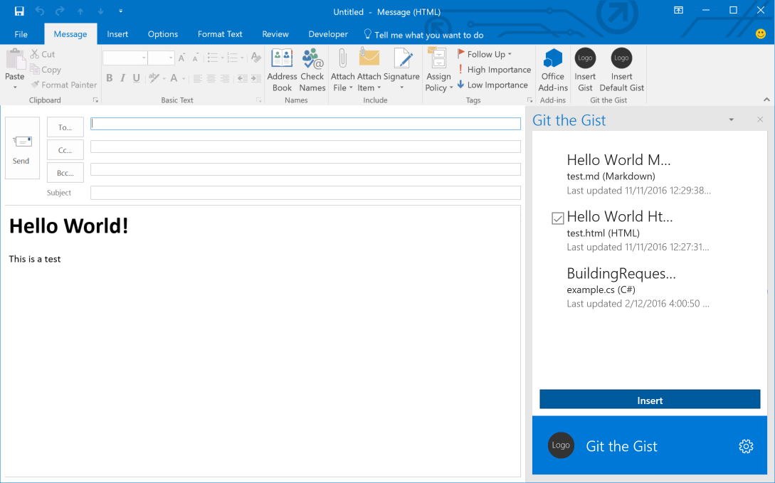Click the Shrink Font icon
The height and width of the screenshot is (483, 775).
point(196,58)
